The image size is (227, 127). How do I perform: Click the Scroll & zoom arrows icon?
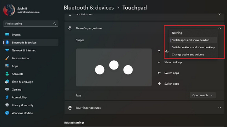(70, 15)
